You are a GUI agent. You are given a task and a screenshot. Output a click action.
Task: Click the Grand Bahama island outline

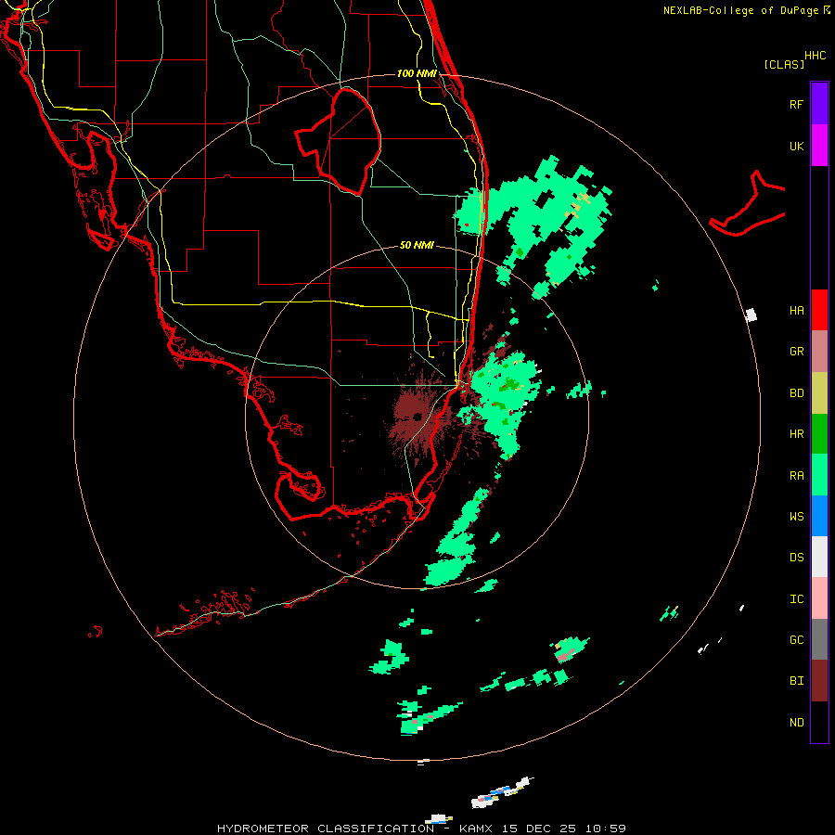point(747,205)
